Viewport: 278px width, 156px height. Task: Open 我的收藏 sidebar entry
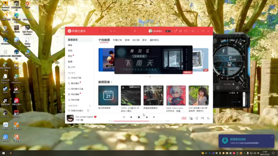[x=74, y=100]
